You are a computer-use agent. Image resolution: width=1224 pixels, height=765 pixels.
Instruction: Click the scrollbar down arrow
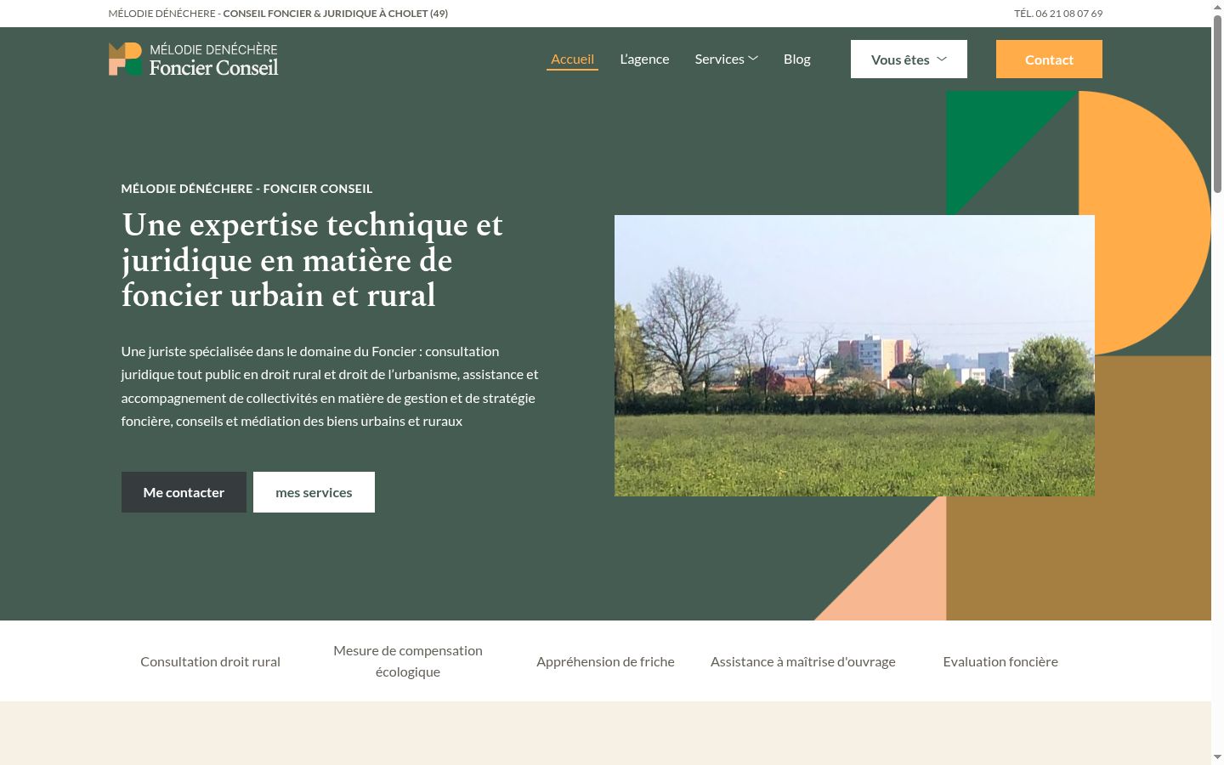pos(1217,757)
